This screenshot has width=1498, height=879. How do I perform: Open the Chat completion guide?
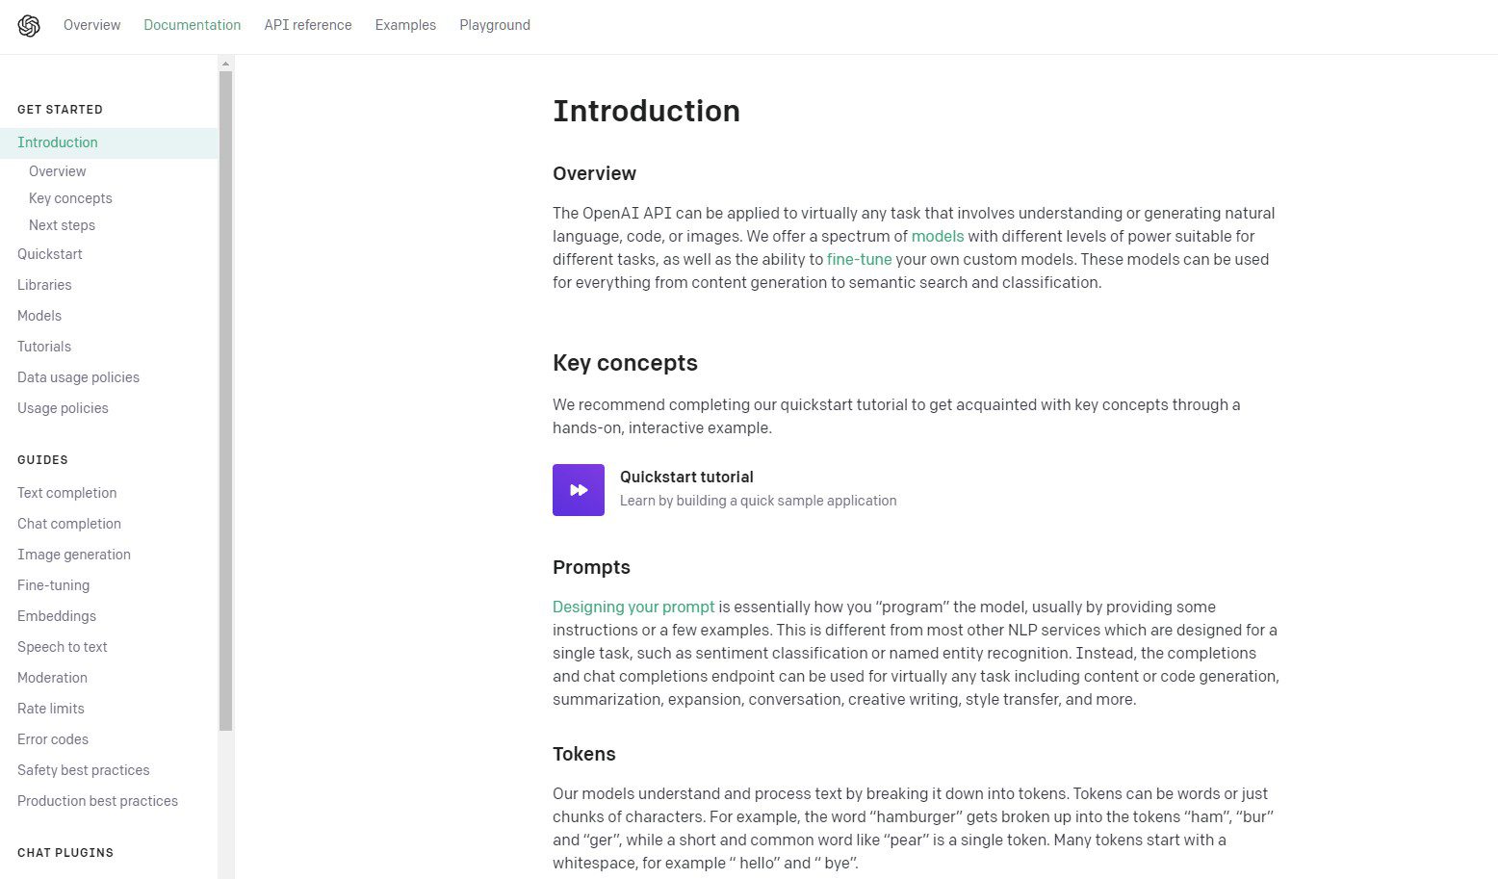(x=69, y=524)
